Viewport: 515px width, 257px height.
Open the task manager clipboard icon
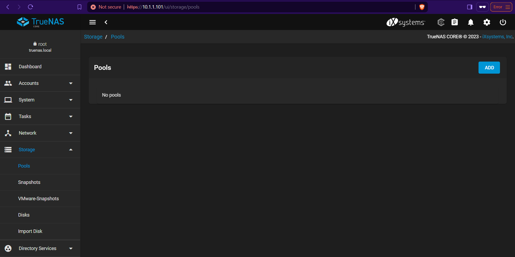pyautogui.click(x=455, y=22)
